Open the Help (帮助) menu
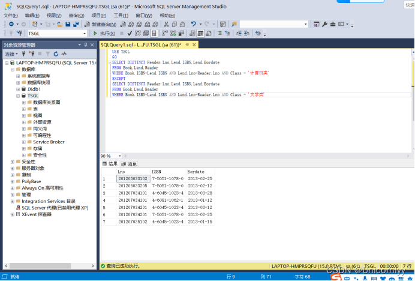 [x=167, y=16]
